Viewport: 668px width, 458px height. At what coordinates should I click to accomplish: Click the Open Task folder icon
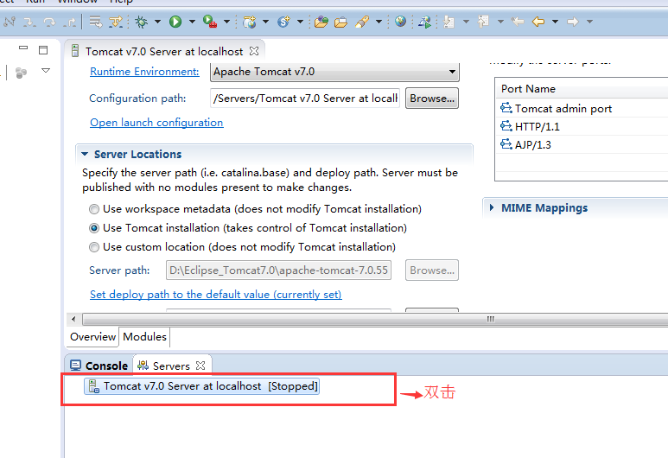point(340,22)
